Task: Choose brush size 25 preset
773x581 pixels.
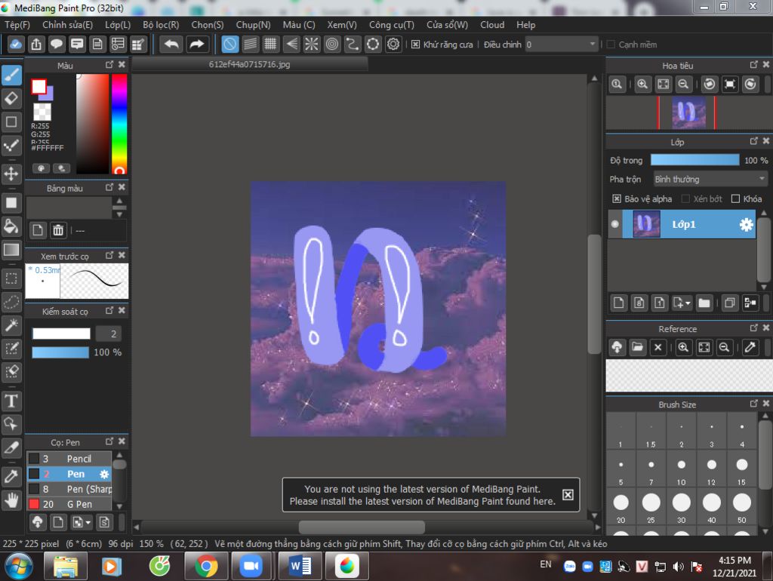Action: pos(651,507)
